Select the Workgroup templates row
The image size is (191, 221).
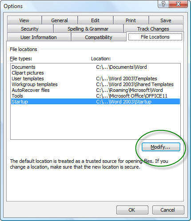click(x=95, y=84)
